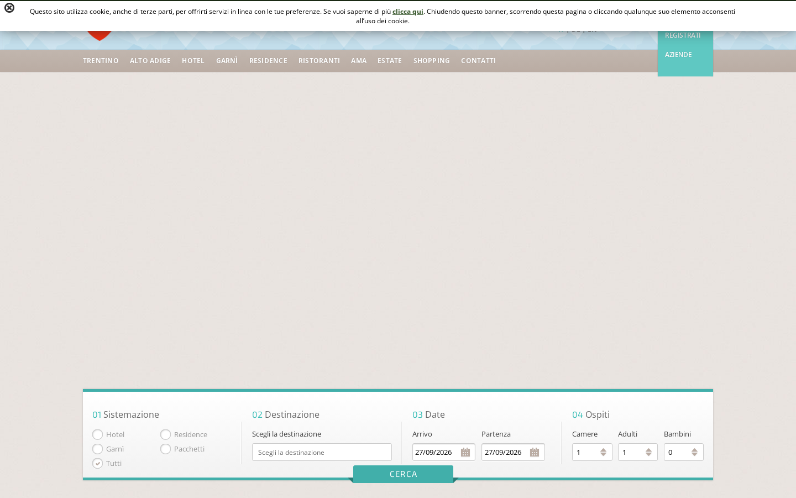Open the Scegli la destinazione field
Screen dimensions: 796x498
pos(322,452)
